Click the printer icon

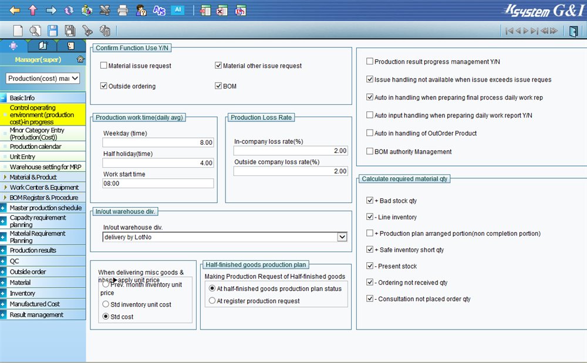[123, 10]
